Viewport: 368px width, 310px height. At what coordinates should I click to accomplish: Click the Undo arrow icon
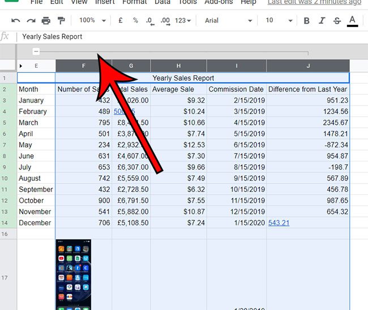(x=16, y=21)
